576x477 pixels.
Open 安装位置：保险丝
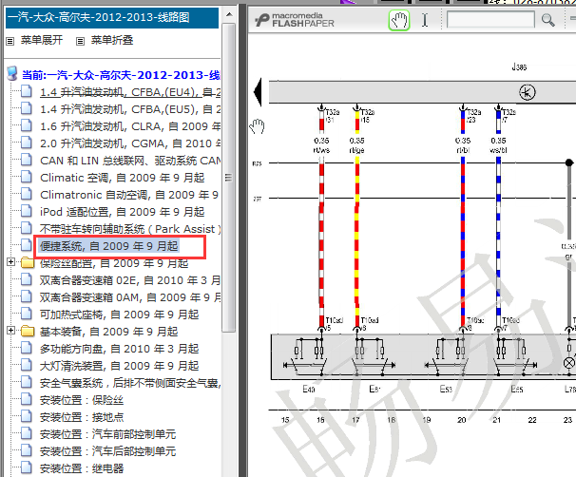coord(82,400)
